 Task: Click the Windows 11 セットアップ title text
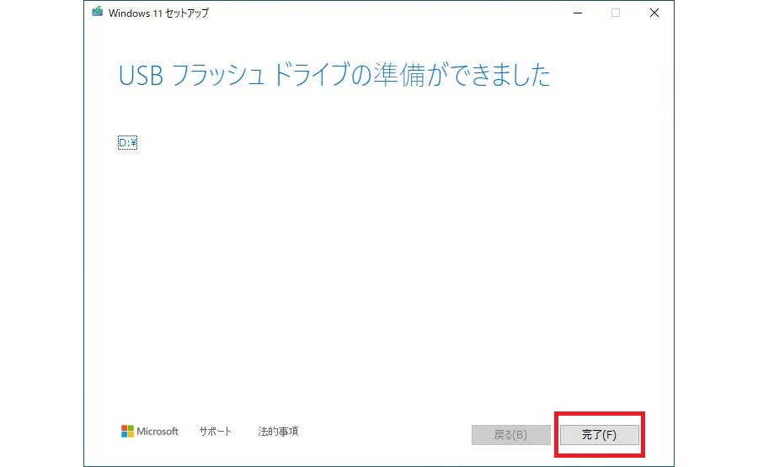pyautogui.click(x=158, y=13)
